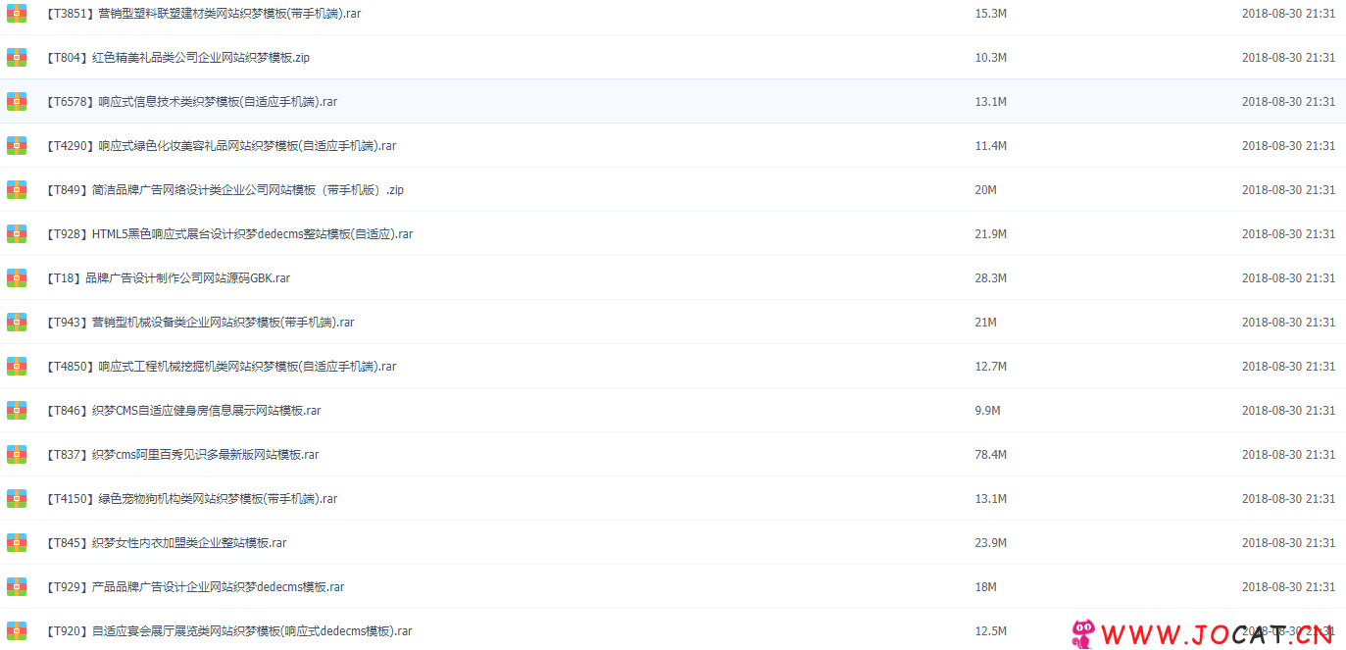Viewport: 1346px width, 650px height.
Task: Click the archive icon for T4290 file
Action: pyautogui.click(x=17, y=146)
